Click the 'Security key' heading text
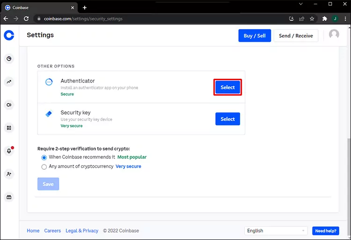The image size is (351, 240). pos(75,112)
